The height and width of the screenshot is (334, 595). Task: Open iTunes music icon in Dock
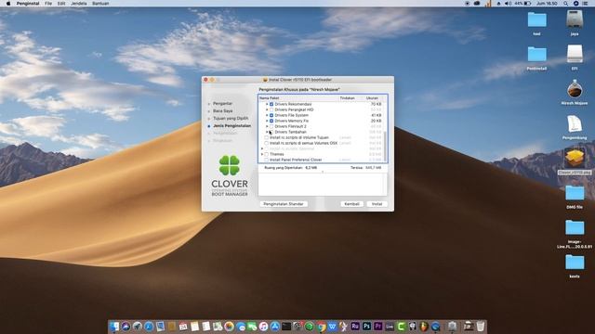(x=263, y=326)
